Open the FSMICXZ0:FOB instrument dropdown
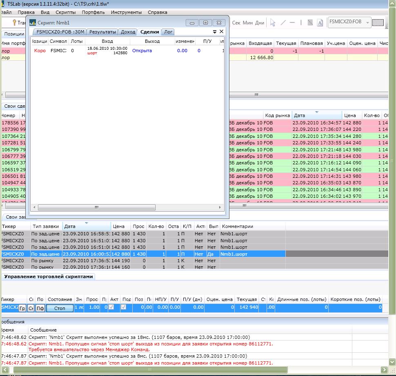This screenshot has width=396, height=376. point(368,23)
